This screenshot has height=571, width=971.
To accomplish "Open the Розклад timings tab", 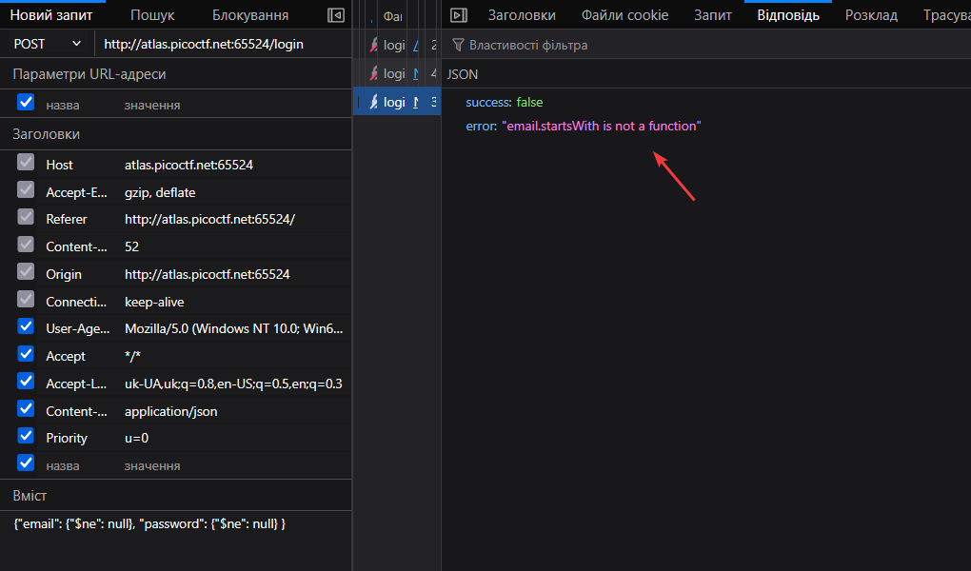I will click(871, 15).
